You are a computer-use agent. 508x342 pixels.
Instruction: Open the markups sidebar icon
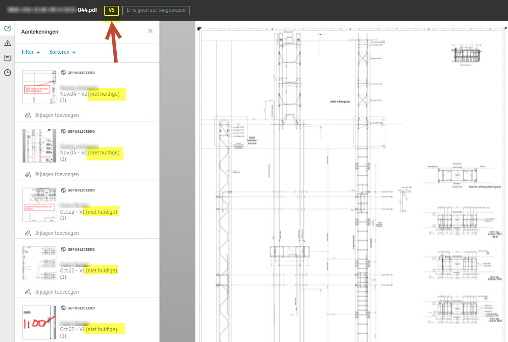[7, 29]
